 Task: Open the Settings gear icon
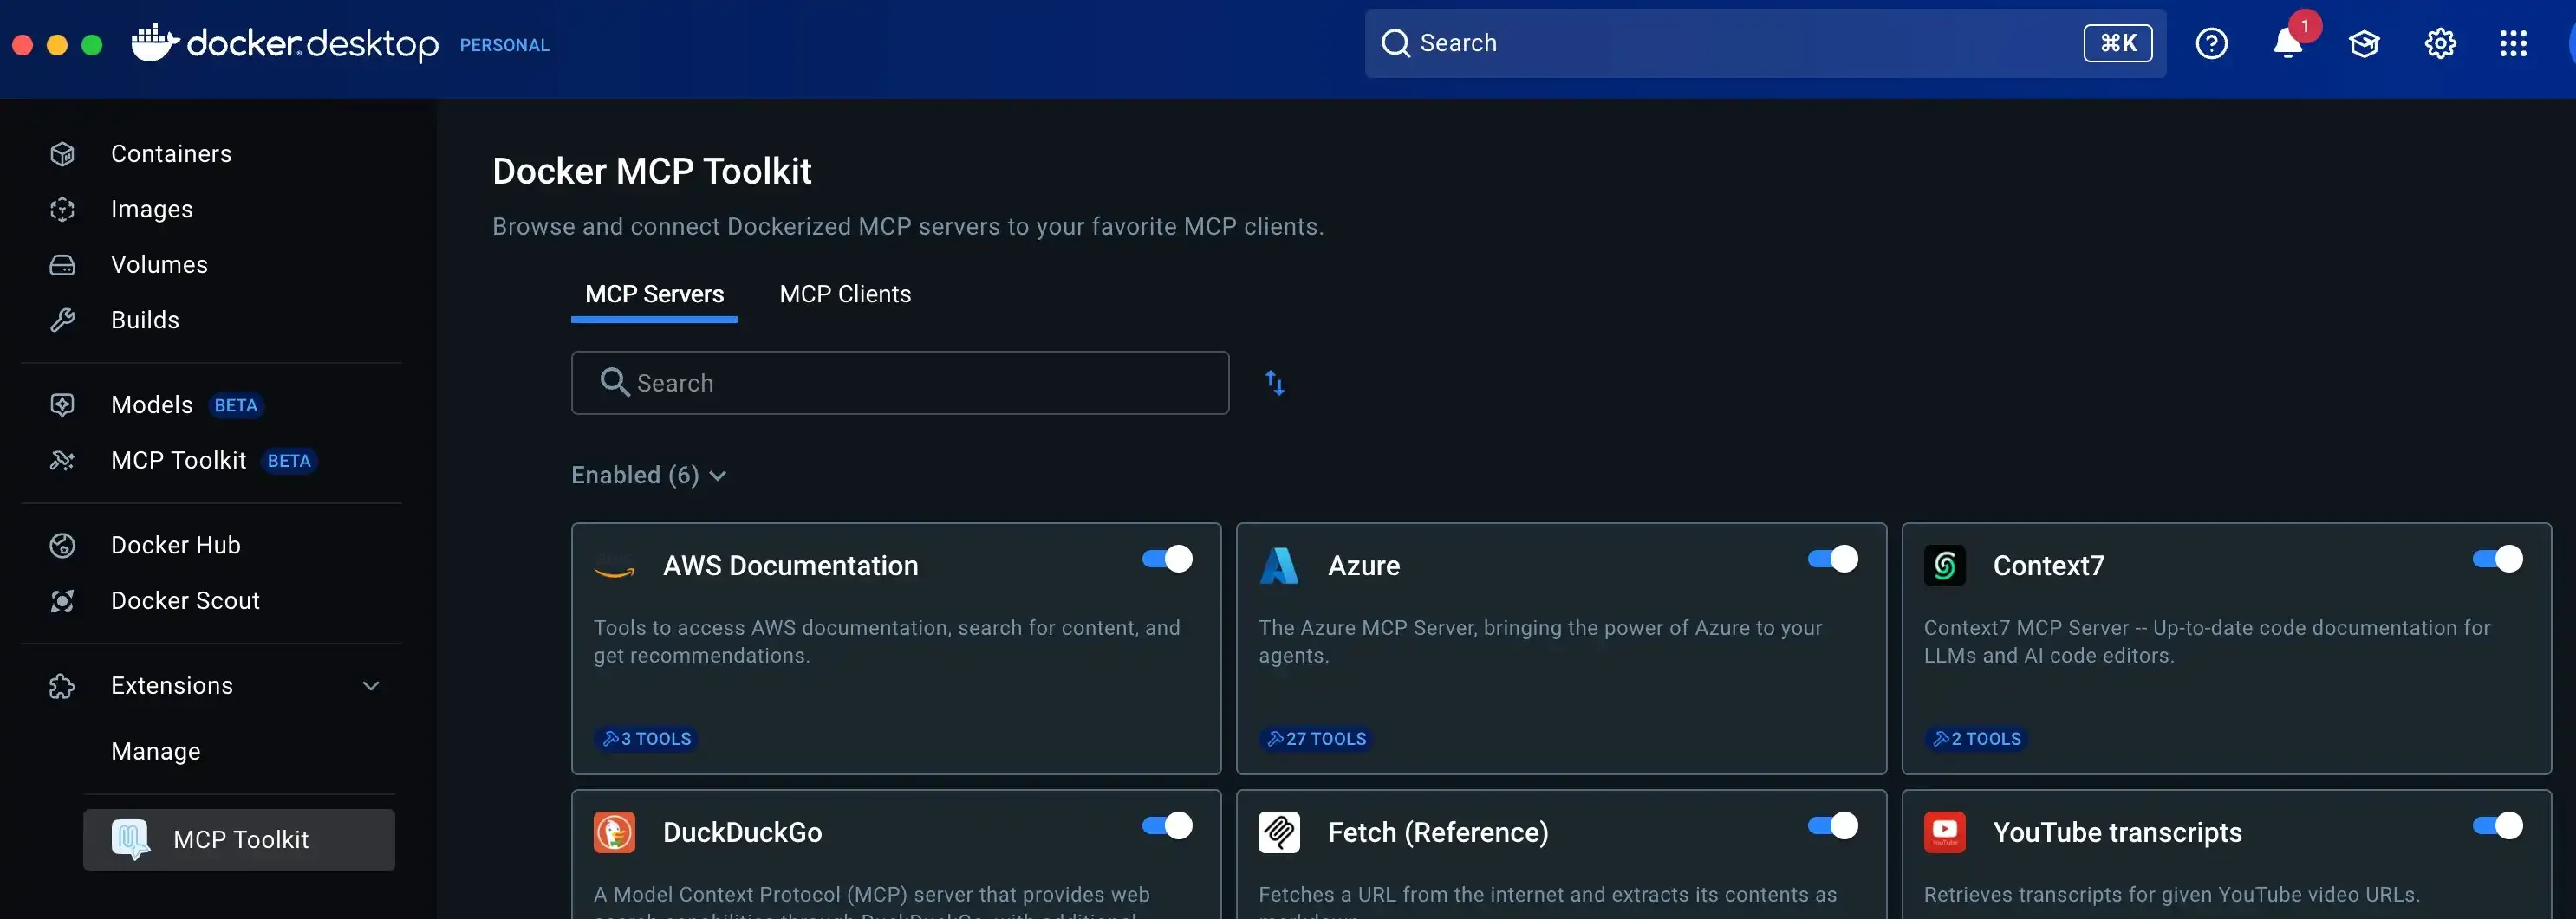click(2440, 44)
